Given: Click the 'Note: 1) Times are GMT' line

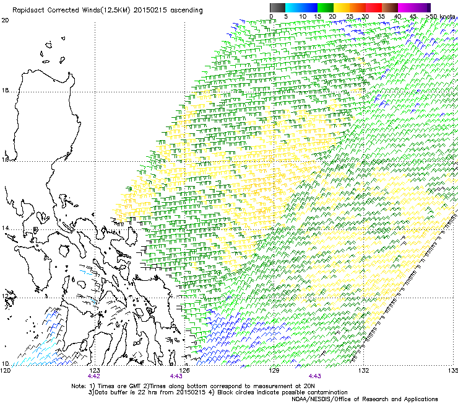Looking at the screenshot, I should click(x=193, y=386).
